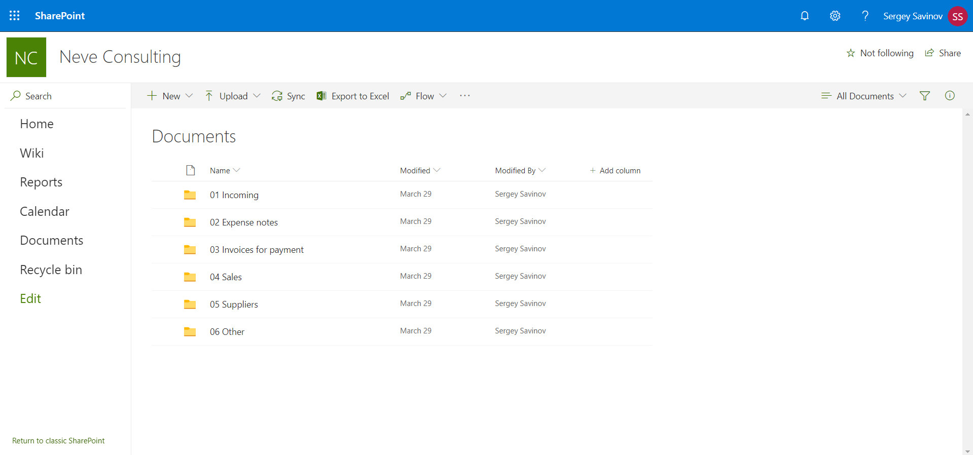Click the Not following star icon
This screenshot has height=455, width=973.
851,53
